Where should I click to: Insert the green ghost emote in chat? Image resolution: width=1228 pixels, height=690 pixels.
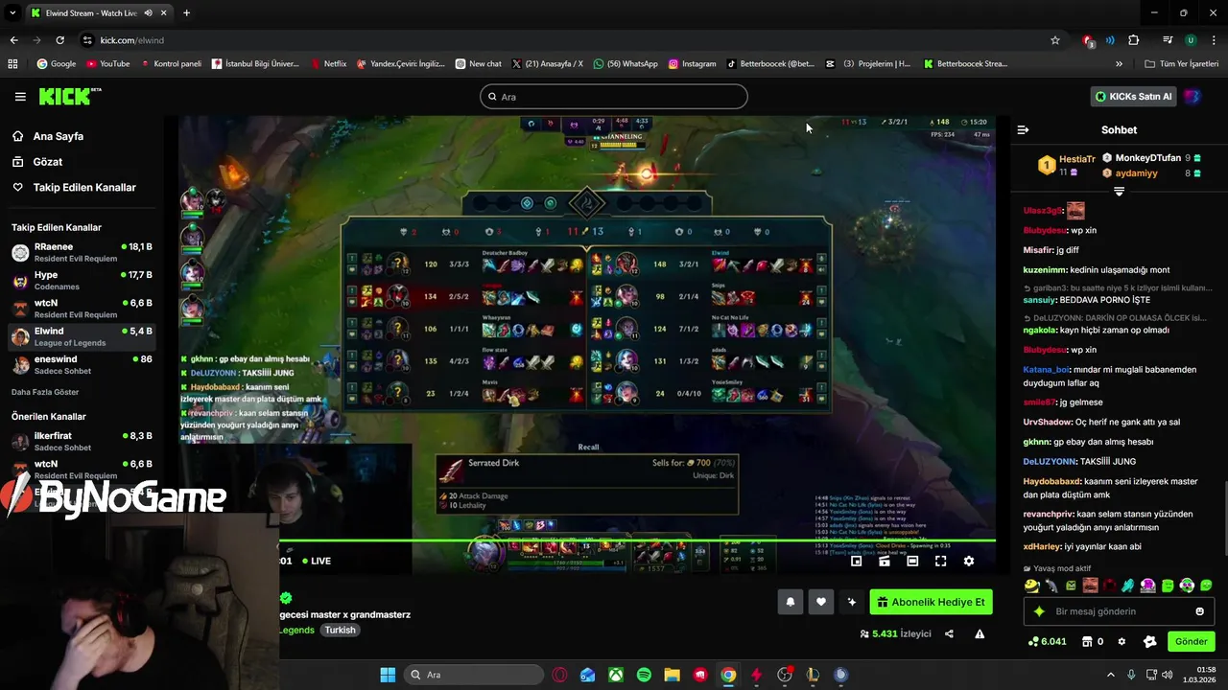(1168, 586)
